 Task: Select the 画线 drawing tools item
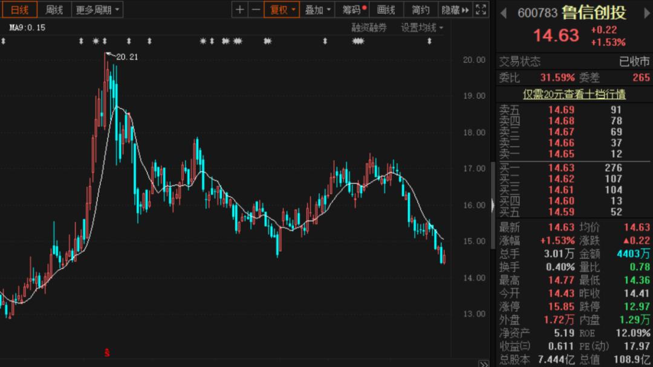click(386, 10)
